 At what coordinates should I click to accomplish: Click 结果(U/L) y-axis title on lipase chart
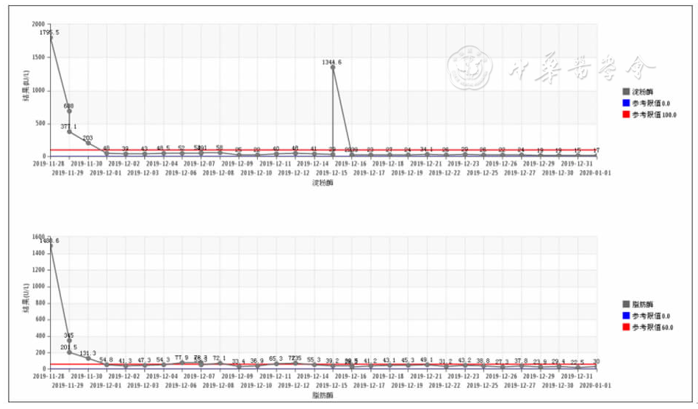tap(26, 301)
